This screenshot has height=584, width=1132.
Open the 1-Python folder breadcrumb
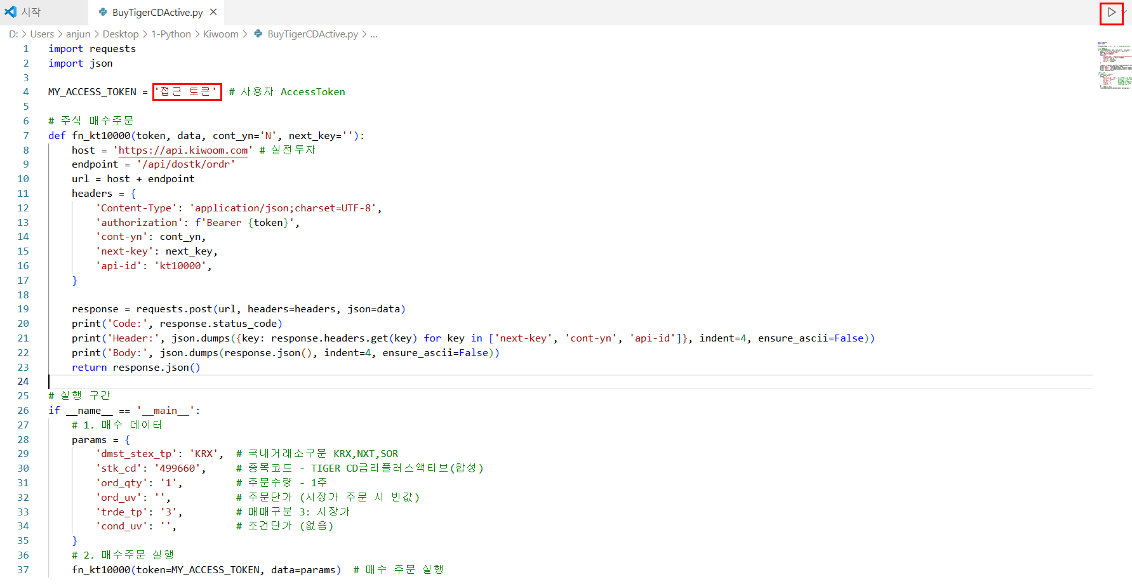[171, 34]
